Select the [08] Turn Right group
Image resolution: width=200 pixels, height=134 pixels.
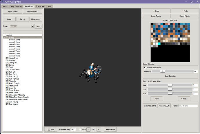11,74
